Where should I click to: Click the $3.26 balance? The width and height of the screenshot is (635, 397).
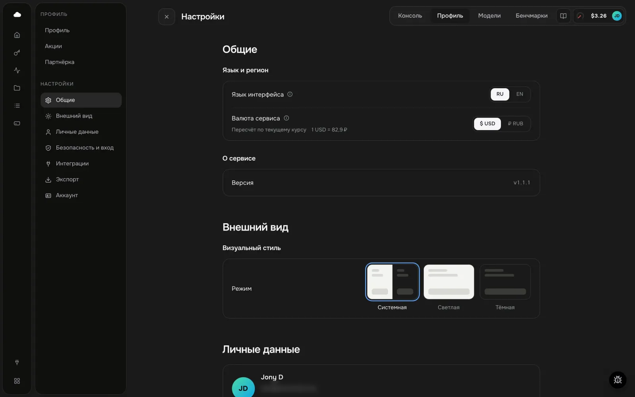click(x=598, y=16)
